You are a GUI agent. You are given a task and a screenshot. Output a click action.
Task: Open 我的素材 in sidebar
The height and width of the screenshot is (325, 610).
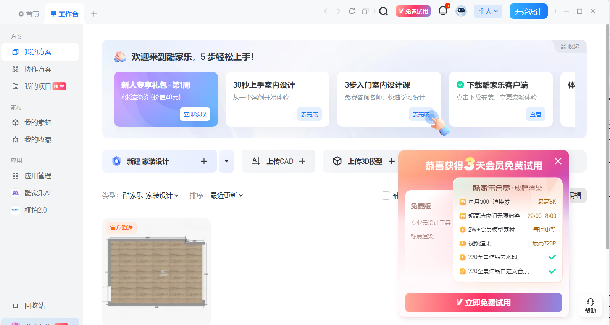[40, 122]
